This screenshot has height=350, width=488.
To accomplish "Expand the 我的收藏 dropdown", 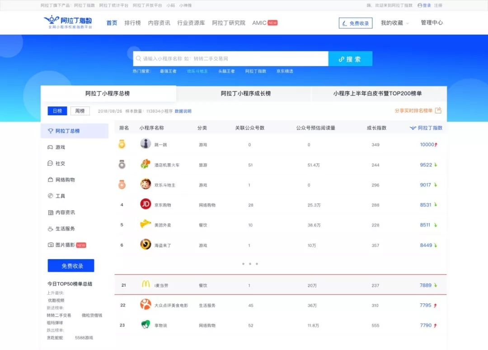I will (x=394, y=23).
